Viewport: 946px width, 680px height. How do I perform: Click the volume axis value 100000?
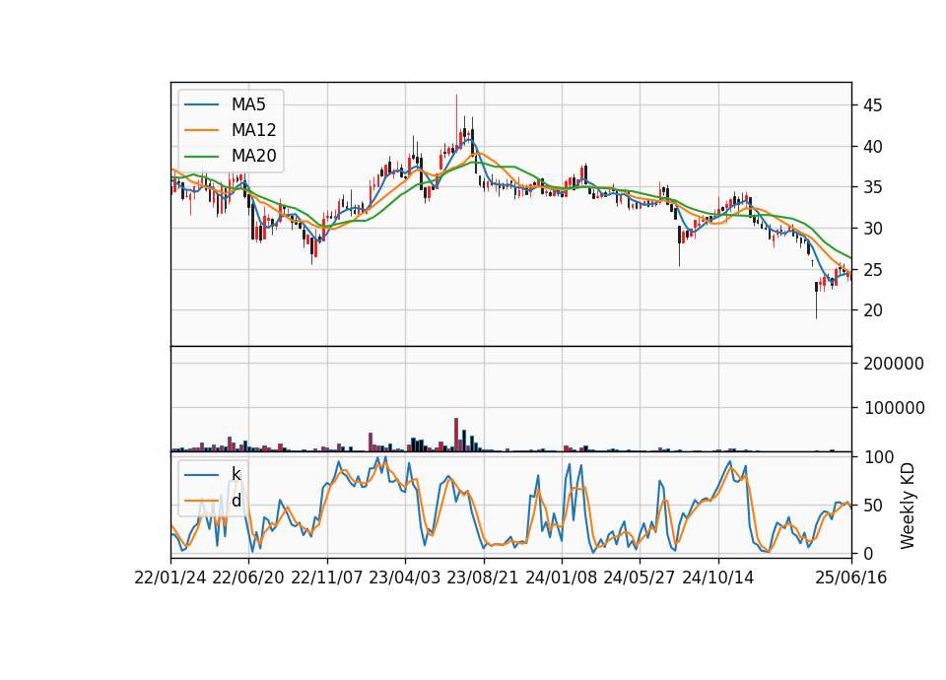pos(894,408)
